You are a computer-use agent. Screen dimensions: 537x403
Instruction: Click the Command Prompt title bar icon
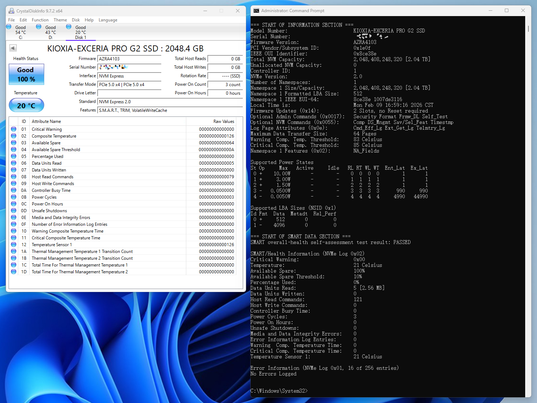coord(256,11)
